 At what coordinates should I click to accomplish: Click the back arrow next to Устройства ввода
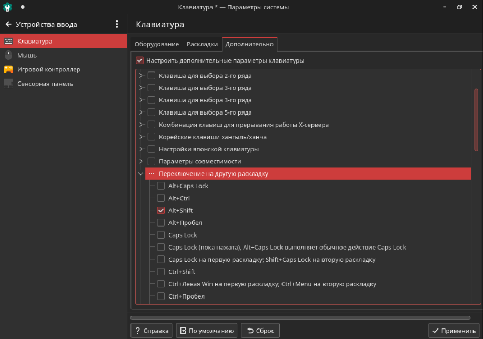pyautogui.click(x=8, y=24)
